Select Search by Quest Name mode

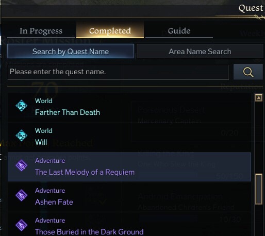(71, 51)
